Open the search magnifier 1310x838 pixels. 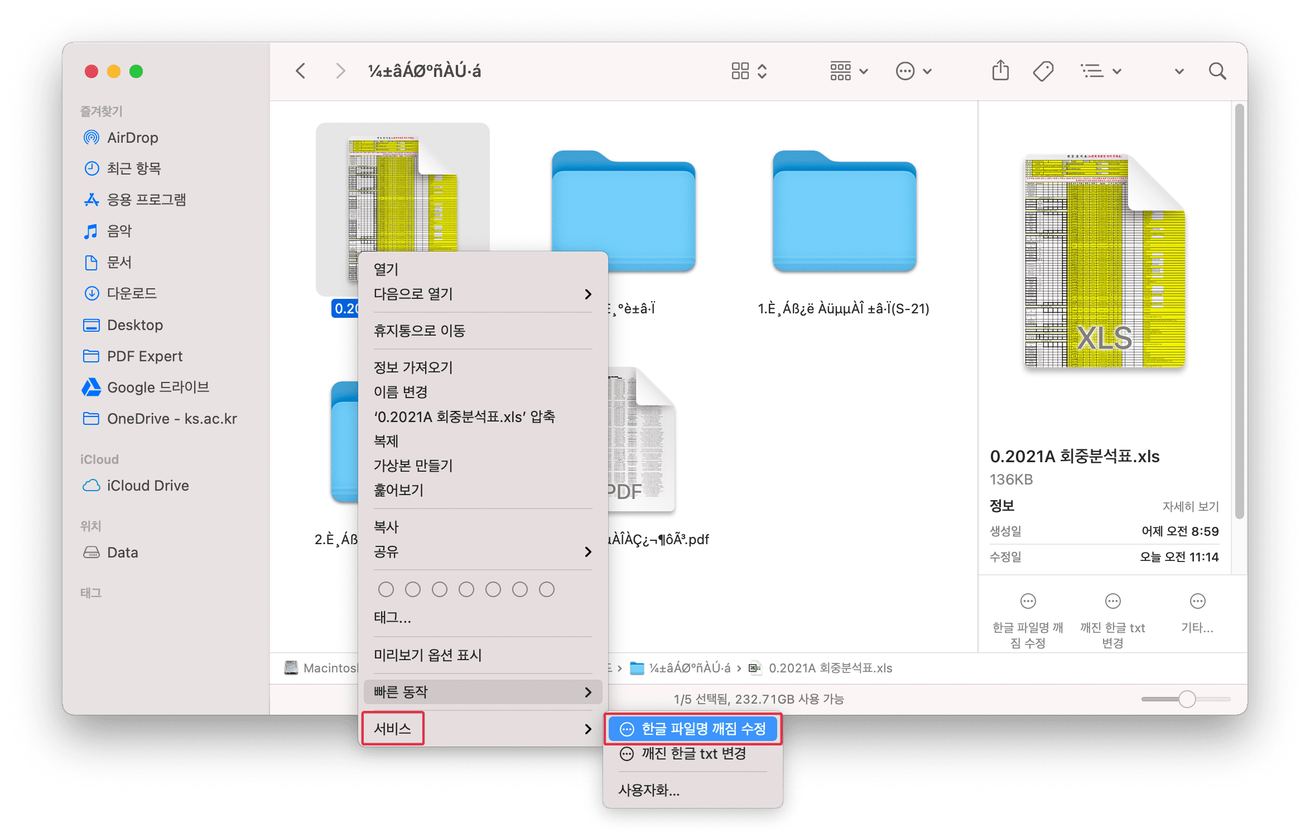click(1217, 71)
